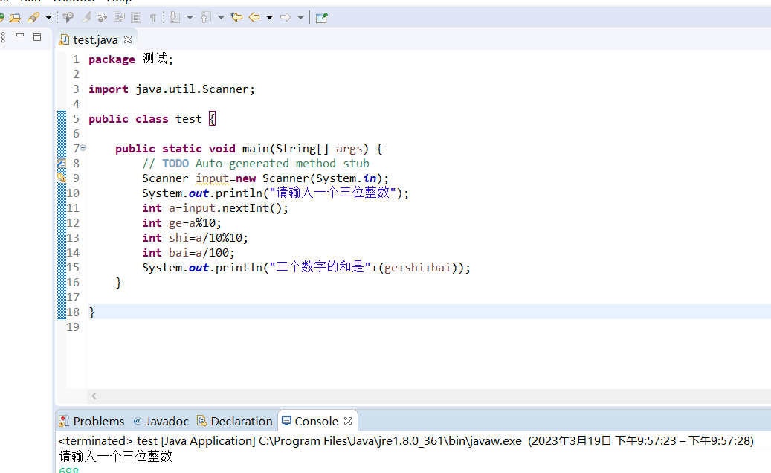
Task: Click console output '请输入一个三位整数'
Action: pos(116,457)
